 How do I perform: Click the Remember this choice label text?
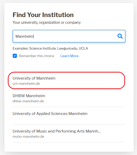coord(36,56)
